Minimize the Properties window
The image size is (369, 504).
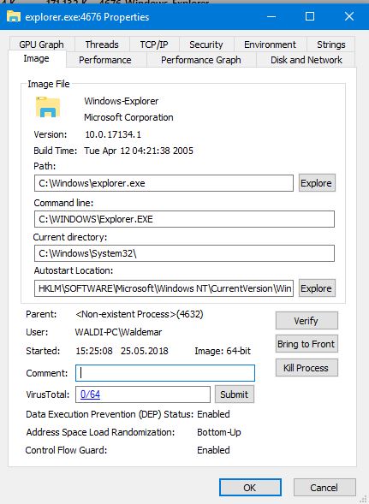[271, 16]
